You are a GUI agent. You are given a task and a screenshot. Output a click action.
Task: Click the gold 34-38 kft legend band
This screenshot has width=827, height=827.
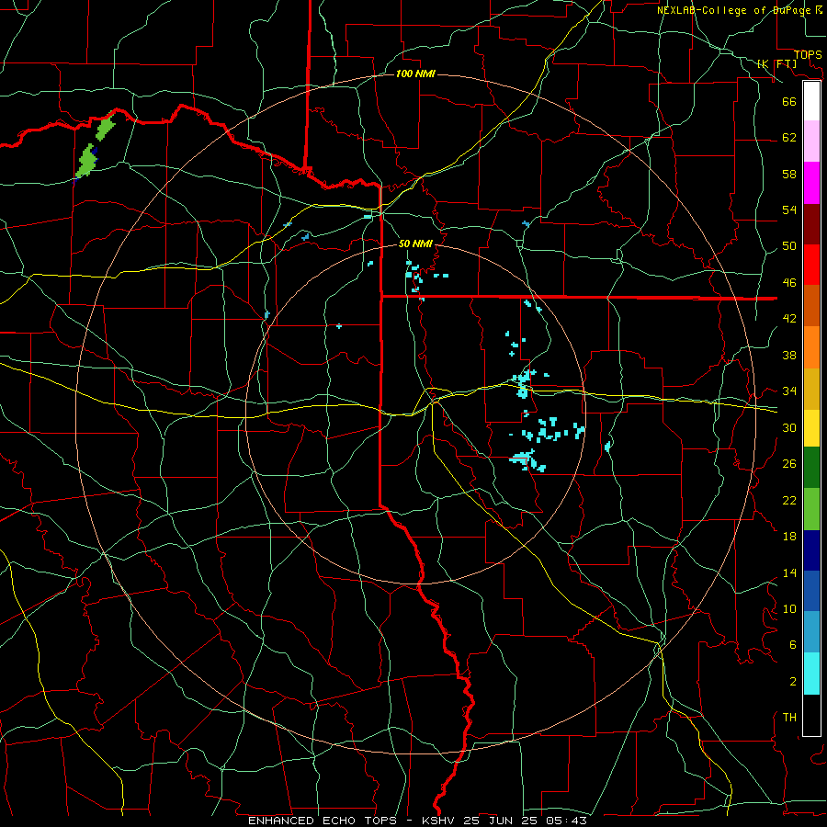811,389
